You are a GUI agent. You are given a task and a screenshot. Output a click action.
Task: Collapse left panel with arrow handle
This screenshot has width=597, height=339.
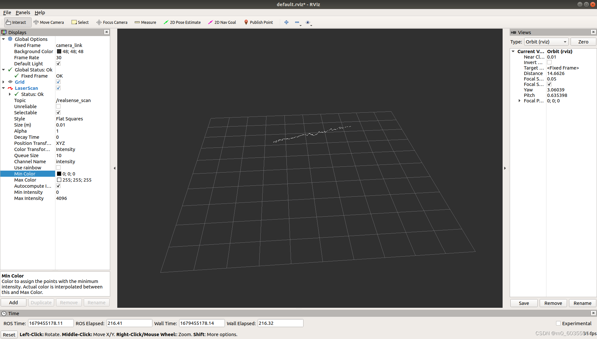point(114,168)
